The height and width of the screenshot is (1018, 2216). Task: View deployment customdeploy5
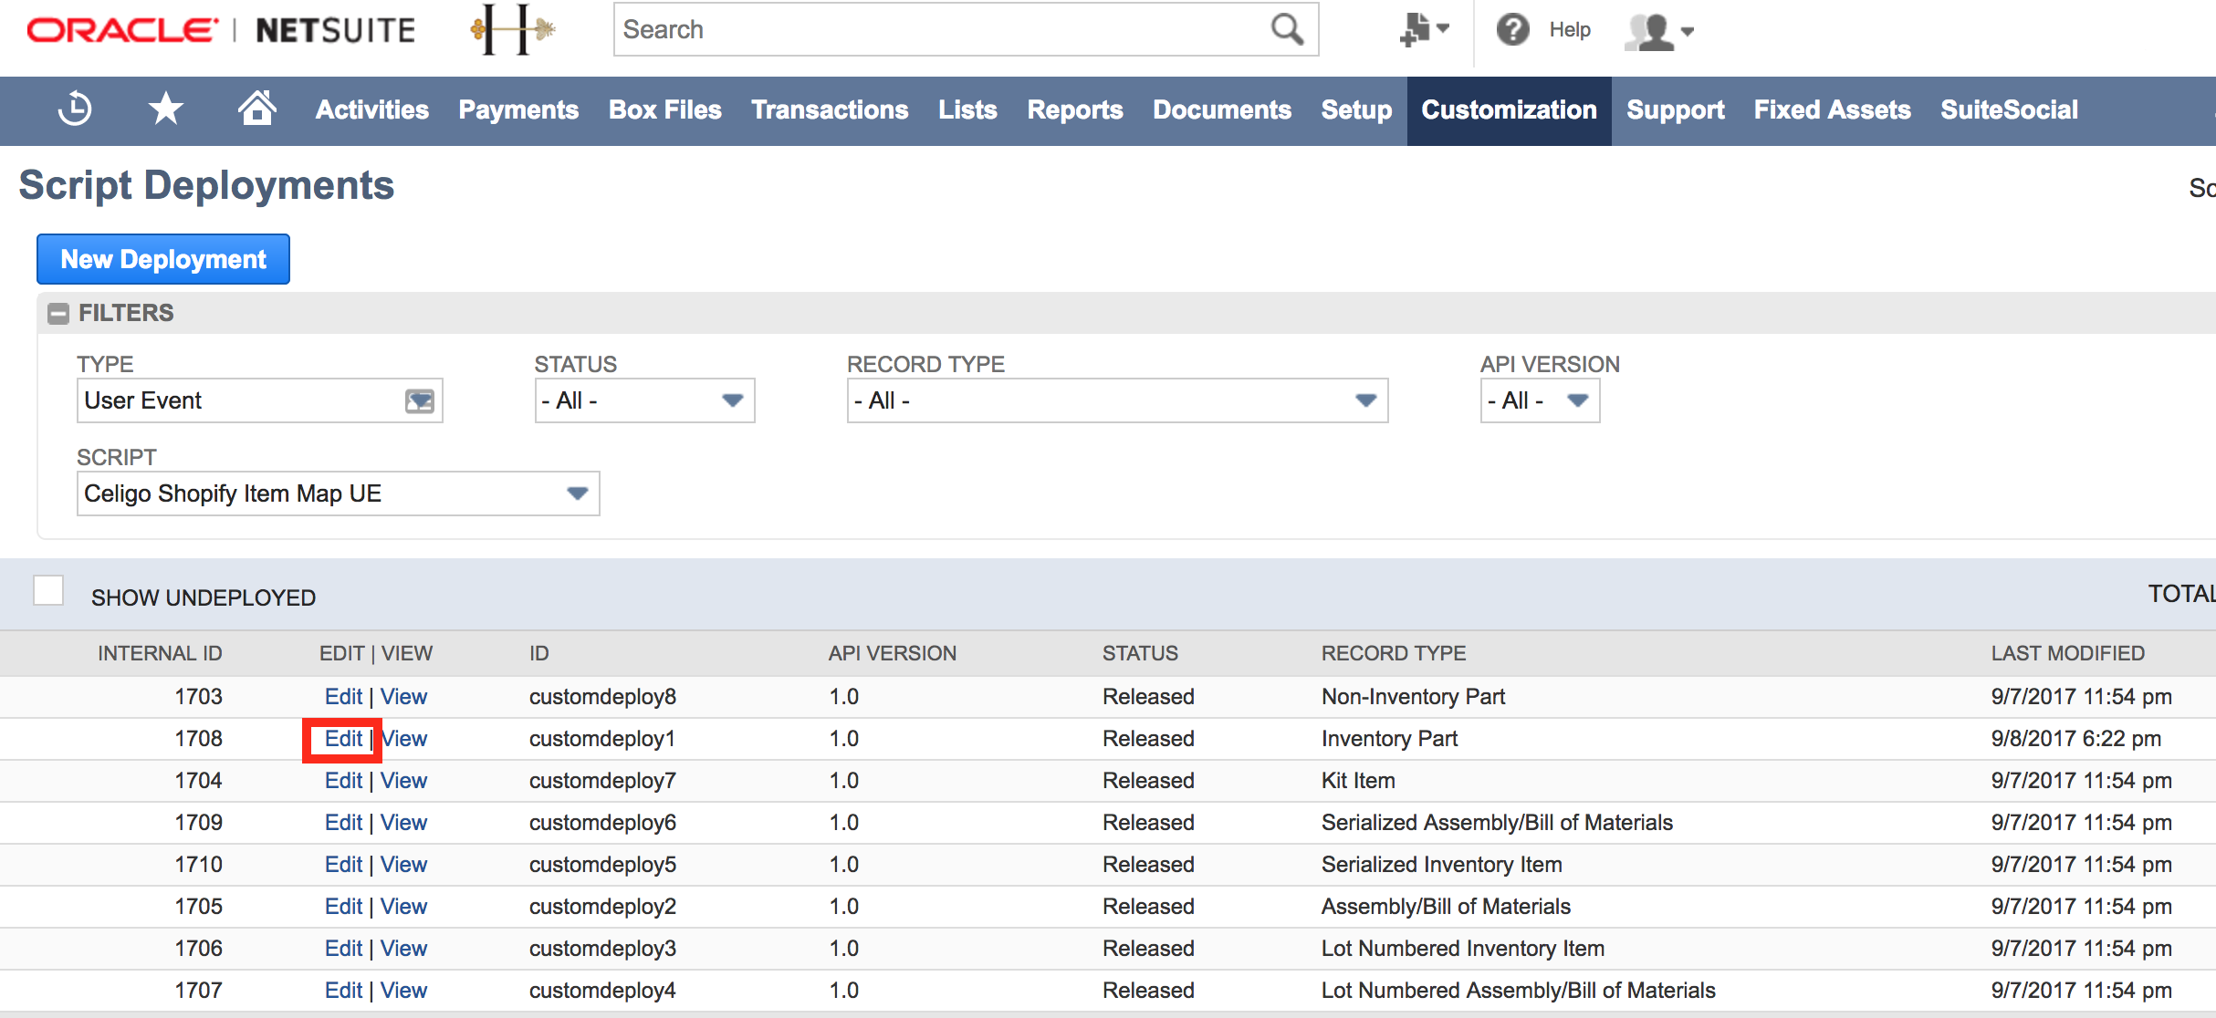pos(403,865)
